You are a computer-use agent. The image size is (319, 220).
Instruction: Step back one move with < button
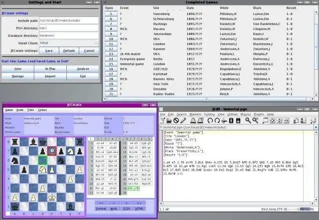(114, 203)
